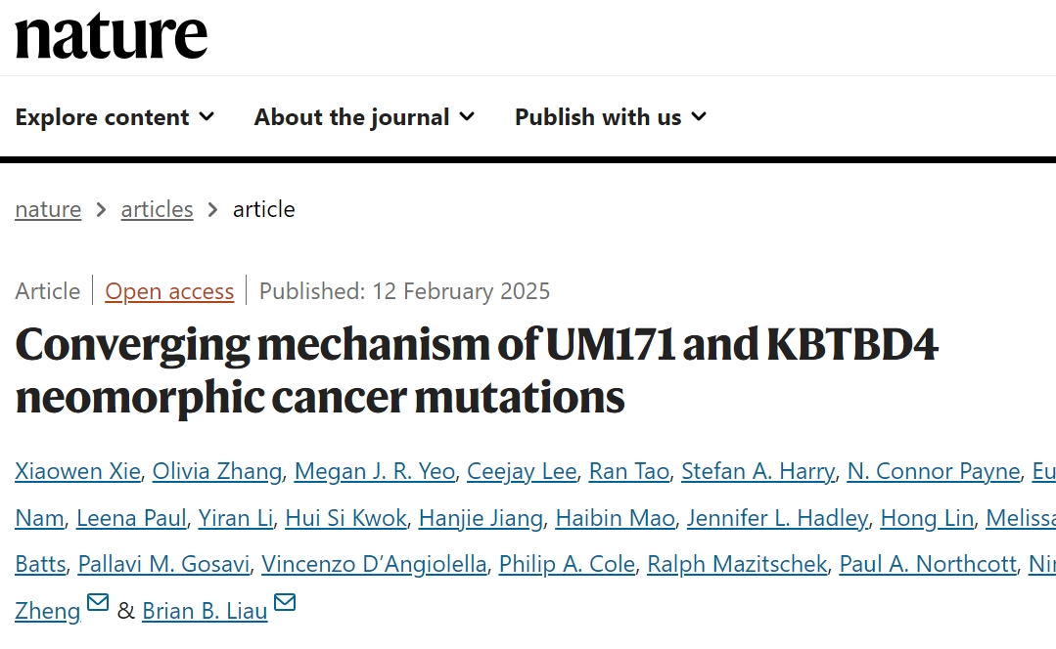Click the envelope icon after Brian B. Liau
The width and height of the screenshot is (1056, 649).
[285, 603]
